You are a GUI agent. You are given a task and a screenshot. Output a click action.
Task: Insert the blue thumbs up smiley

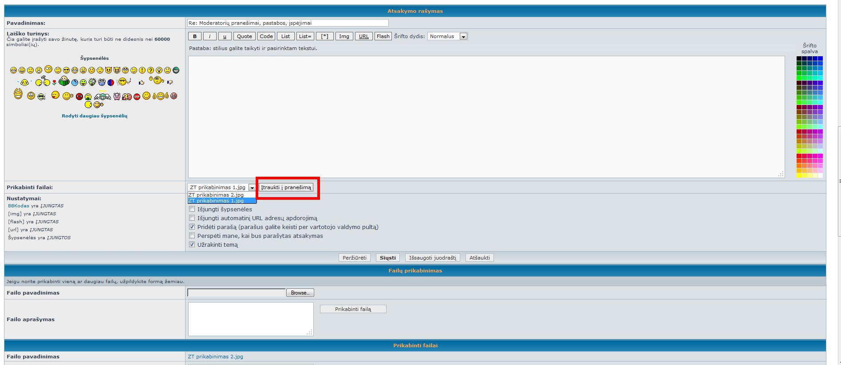coord(142,82)
